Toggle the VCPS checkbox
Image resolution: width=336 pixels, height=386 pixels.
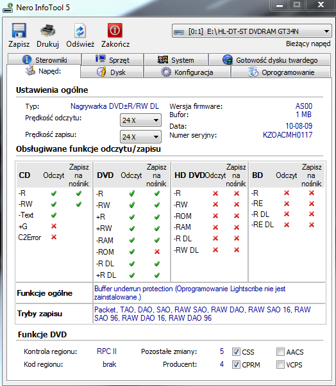pos(280,364)
